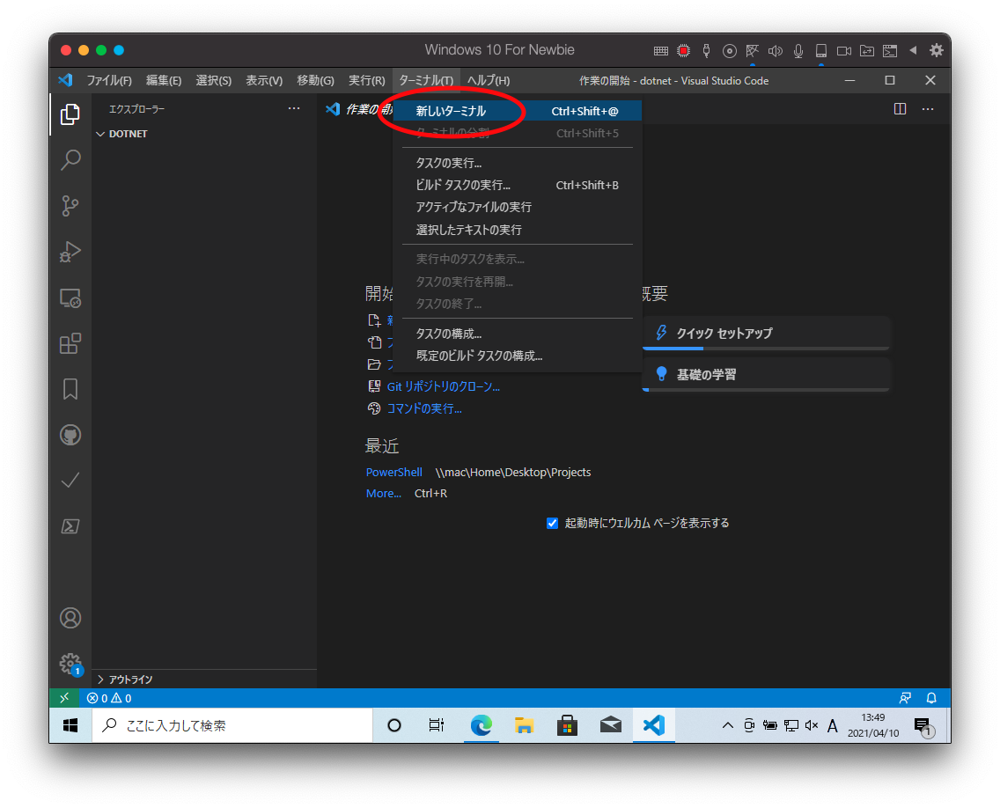This screenshot has height=808, width=1000.
Task: Open the checkmark Todo view in the activity bar
Action: pyautogui.click(x=70, y=481)
